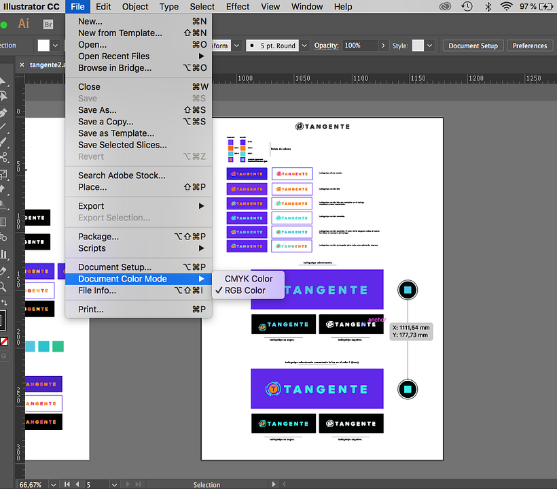Expand the opacity slider arrow
Image resolution: width=557 pixels, height=489 pixels.
tap(382, 46)
